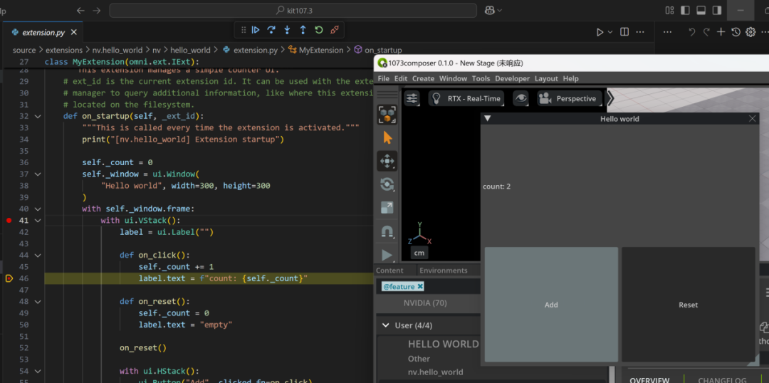
Task: Select the Rotate tool in Composer toolbar
Action: [x=387, y=184]
